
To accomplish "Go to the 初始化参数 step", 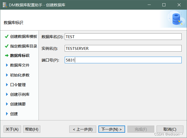I will [20, 75].
